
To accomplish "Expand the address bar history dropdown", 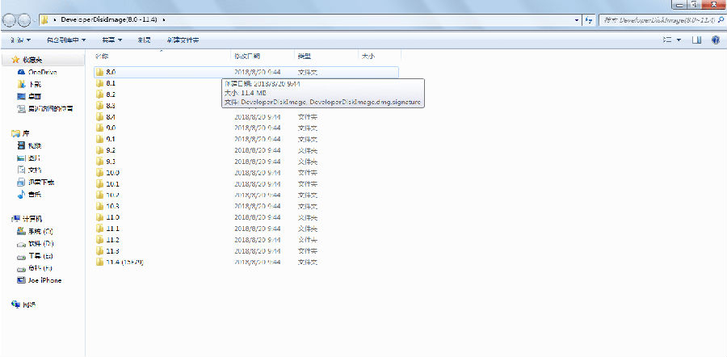I will click(x=578, y=20).
